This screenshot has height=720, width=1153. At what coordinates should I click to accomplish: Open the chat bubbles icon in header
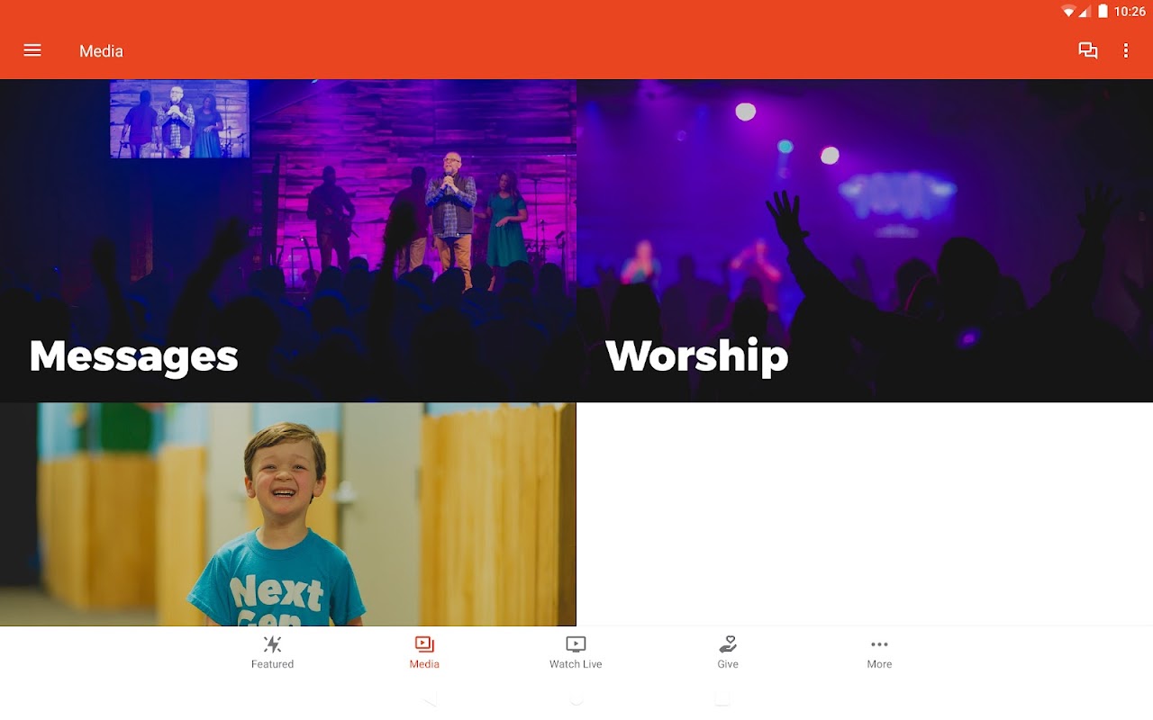[x=1088, y=50]
